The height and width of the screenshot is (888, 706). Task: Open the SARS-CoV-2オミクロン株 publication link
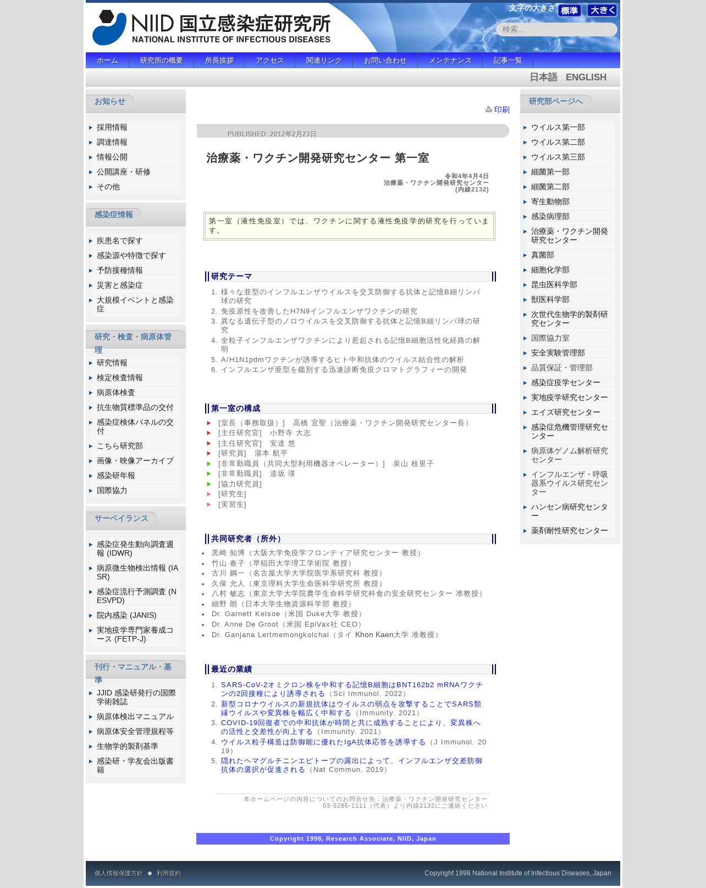[x=352, y=689]
